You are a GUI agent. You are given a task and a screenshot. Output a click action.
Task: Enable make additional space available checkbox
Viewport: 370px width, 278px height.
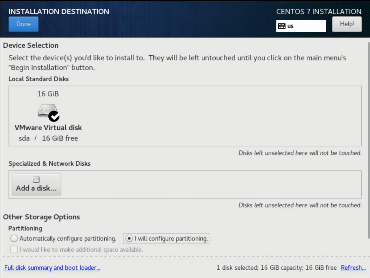[14, 250]
